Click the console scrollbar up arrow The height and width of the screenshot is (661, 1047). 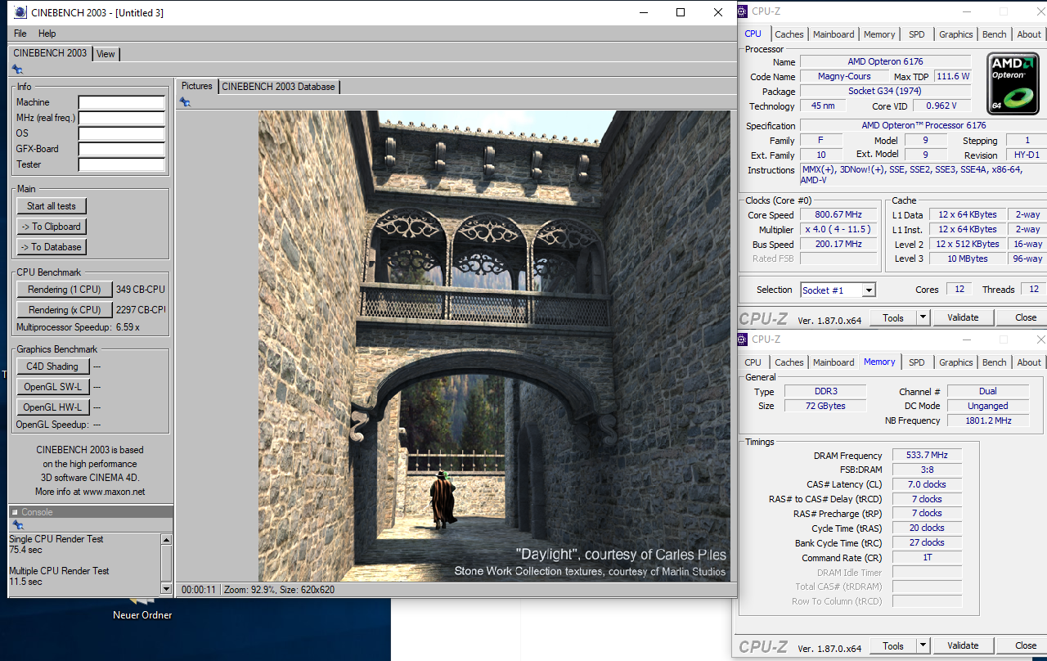(166, 540)
